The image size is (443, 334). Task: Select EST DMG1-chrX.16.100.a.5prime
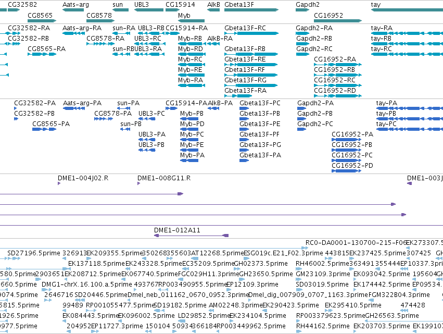(87, 284)
